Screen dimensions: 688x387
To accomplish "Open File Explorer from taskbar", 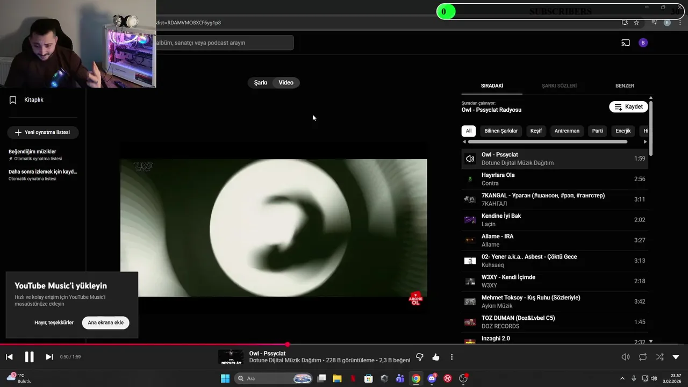I will 337,378.
